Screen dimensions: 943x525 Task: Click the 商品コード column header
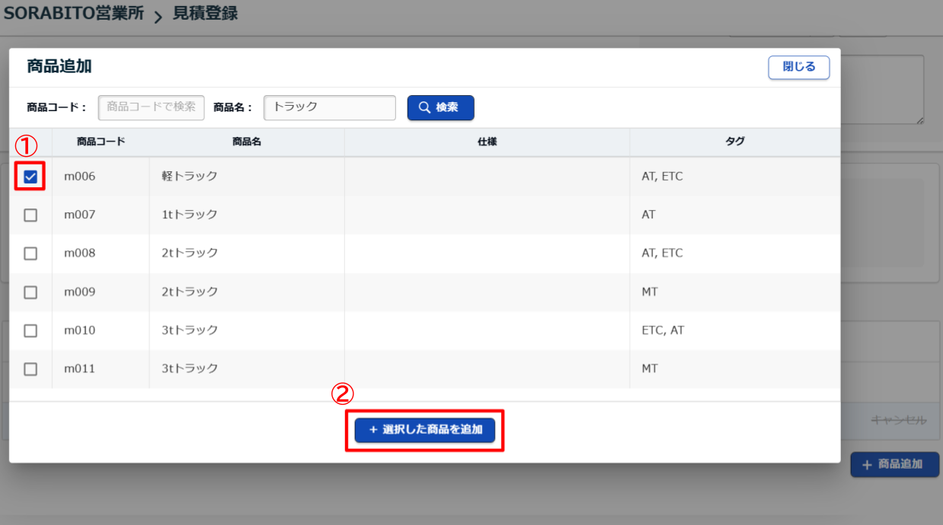pos(101,142)
